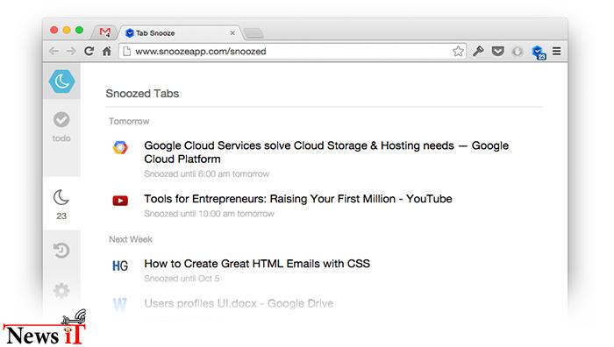
Task: Click the Snoozed Tabs page title
Action: point(142,94)
